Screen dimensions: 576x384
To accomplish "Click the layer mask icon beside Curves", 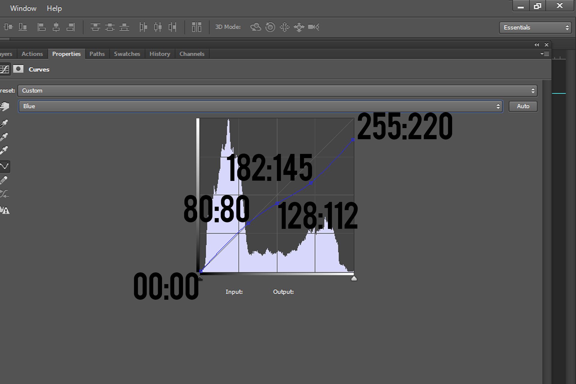I will coord(18,69).
